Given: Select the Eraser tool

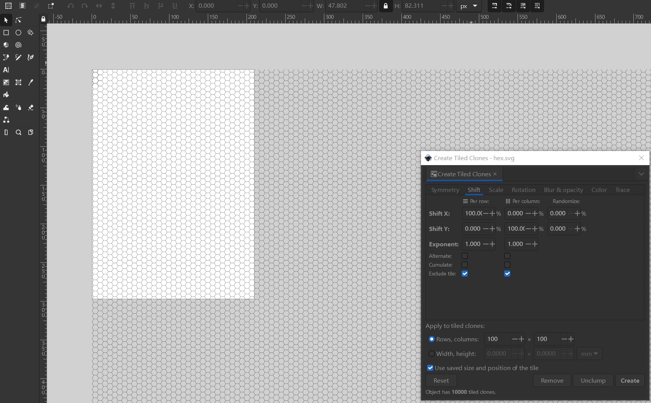Looking at the screenshot, I should [x=31, y=108].
